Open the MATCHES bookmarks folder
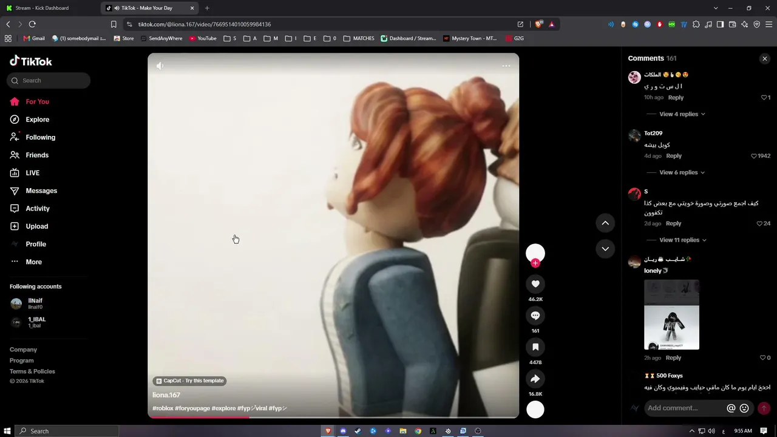Image resolution: width=777 pixels, height=437 pixels. point(359,38)
